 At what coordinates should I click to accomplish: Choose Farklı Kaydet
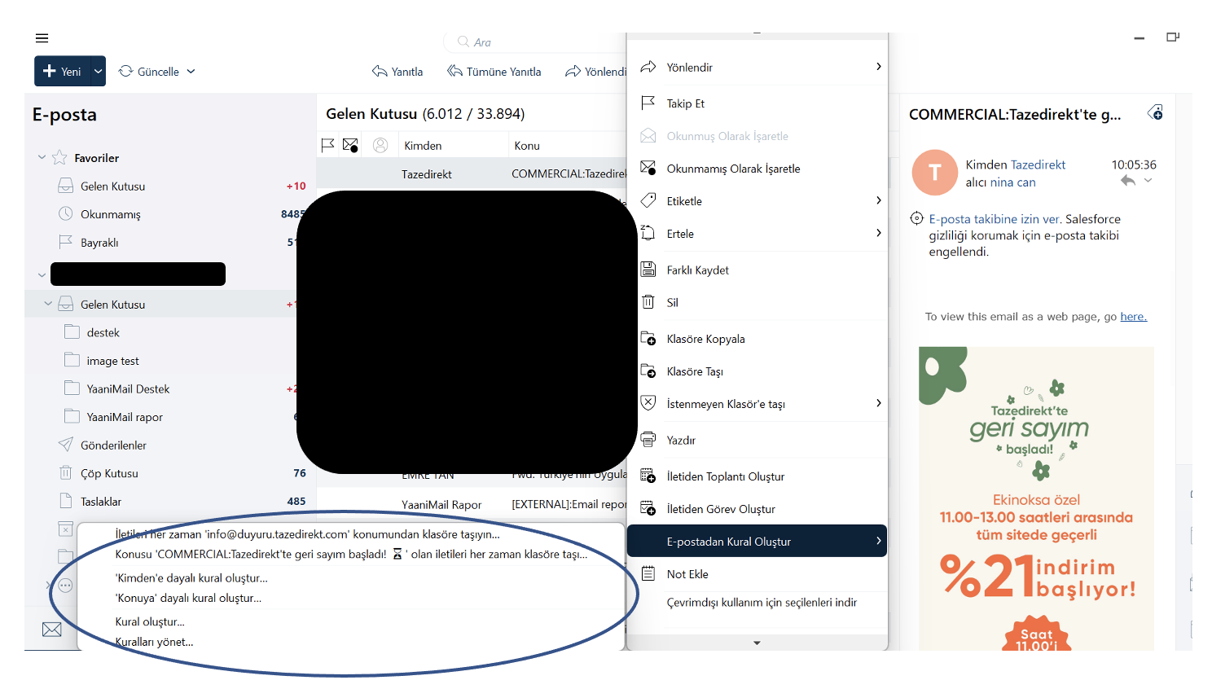tap(757, 270)
